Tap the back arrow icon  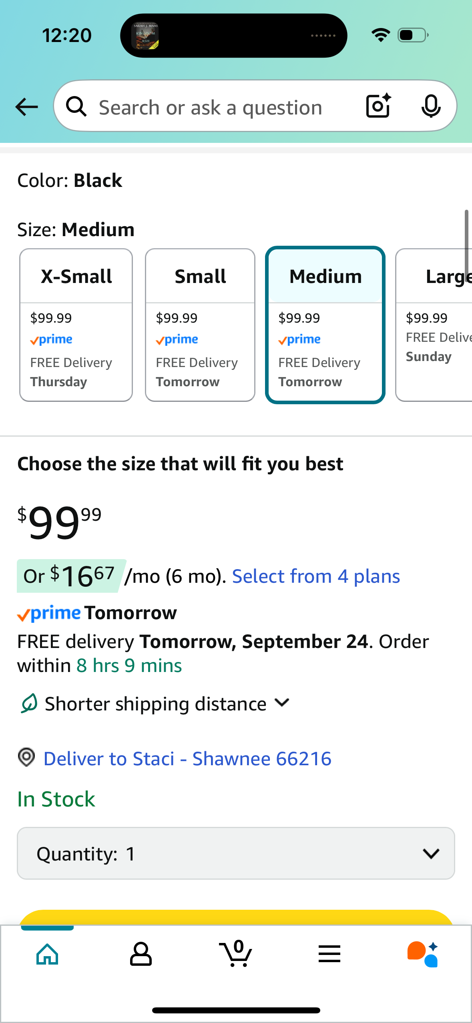click(x=26, y=107)
